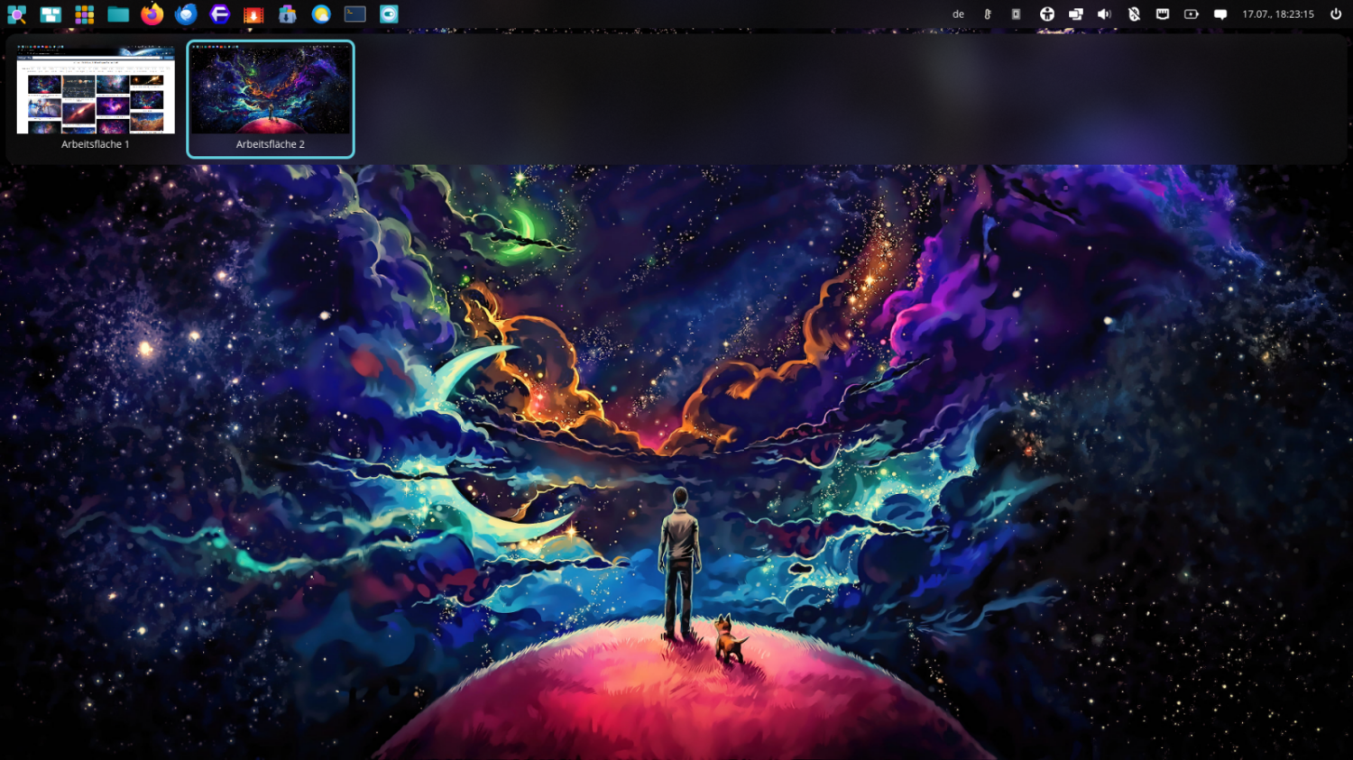Screen dimensions: 1353x760
Task: Open the teal toggle-switch settings icon
Action: point(389,14)
